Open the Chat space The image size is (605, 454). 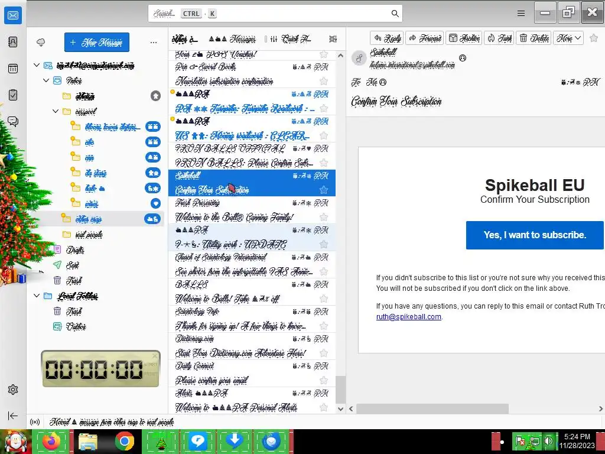13,122
